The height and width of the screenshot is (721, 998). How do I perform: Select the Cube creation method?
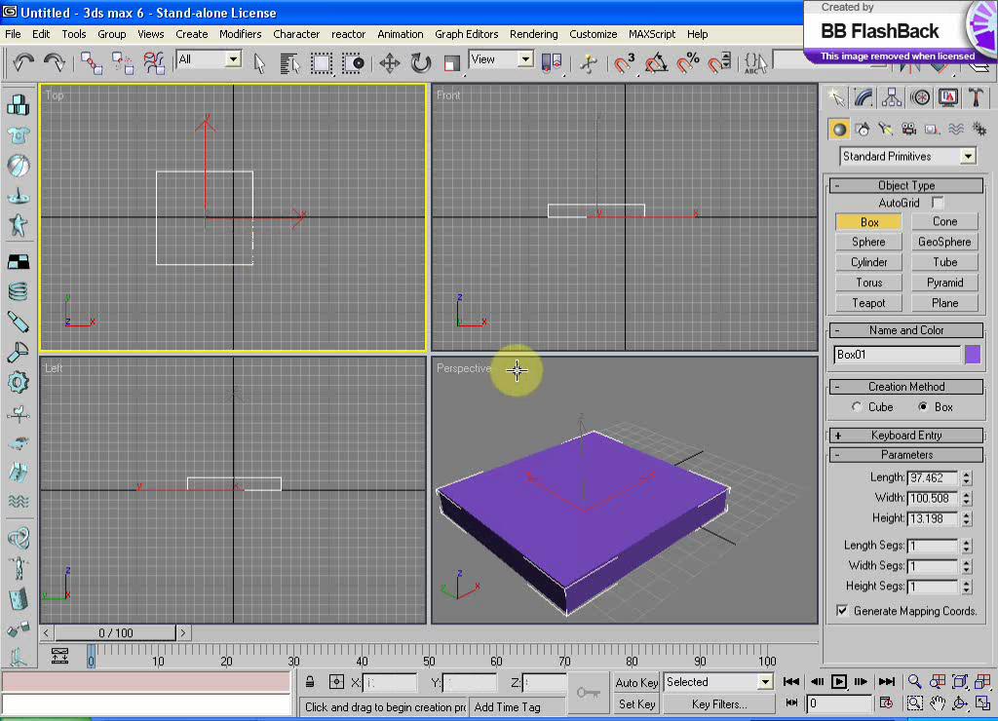coord(857,406)
